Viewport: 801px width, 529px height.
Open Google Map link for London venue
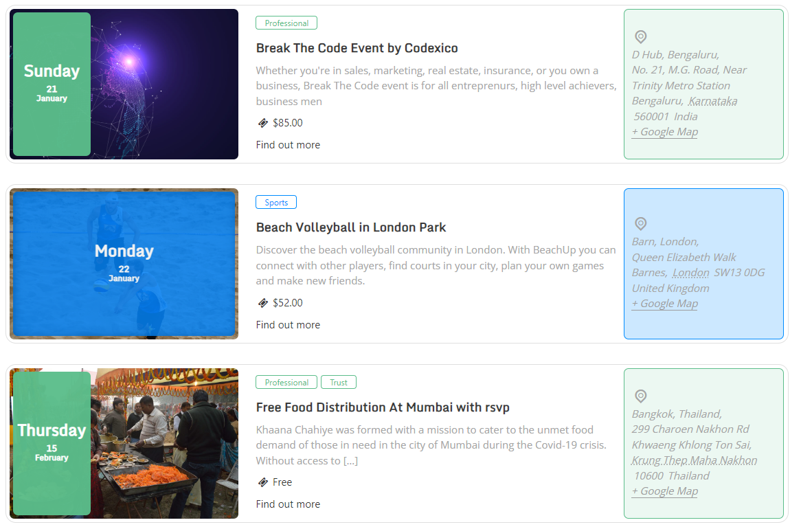(x=664, y=304)
